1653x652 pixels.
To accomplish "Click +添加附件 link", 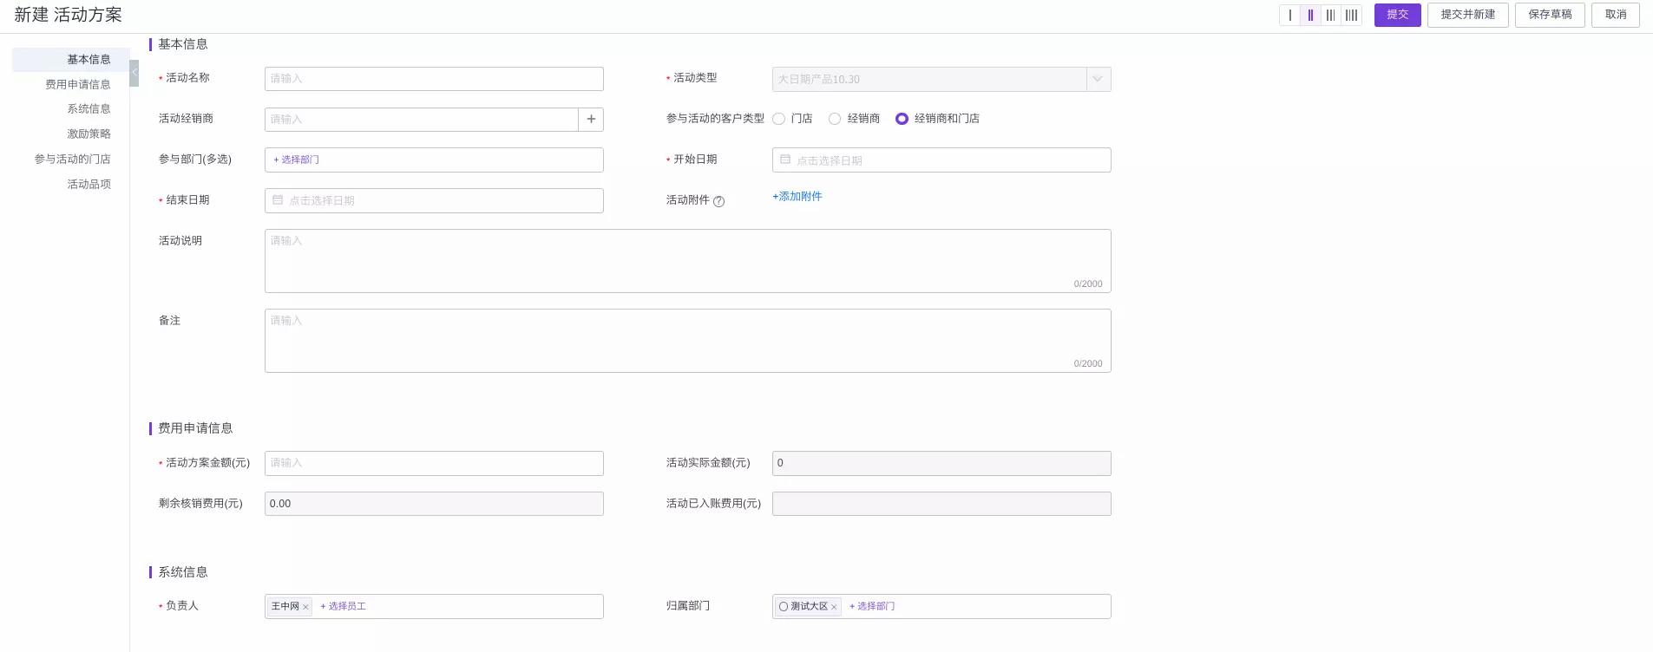I will (797, 197).
